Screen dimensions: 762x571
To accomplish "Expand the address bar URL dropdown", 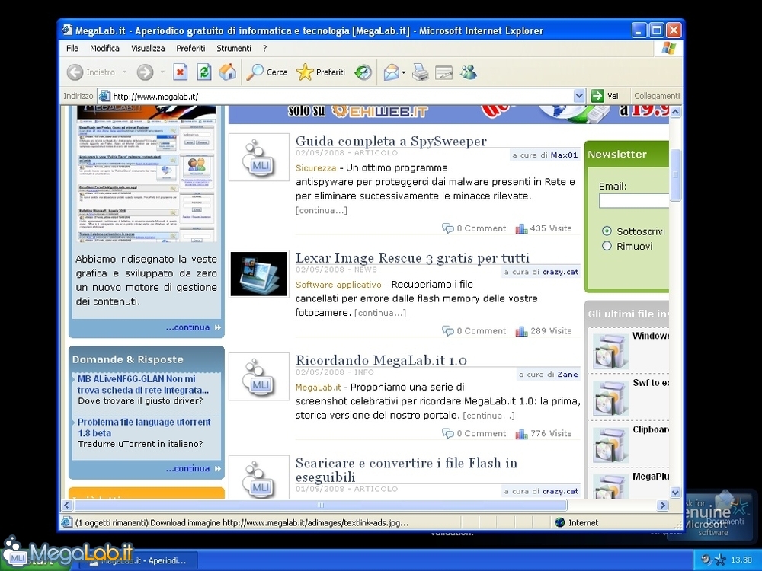I will [578, 96].
